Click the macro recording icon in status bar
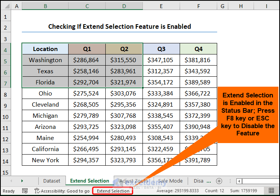280x196 pixels. [25, 191]
